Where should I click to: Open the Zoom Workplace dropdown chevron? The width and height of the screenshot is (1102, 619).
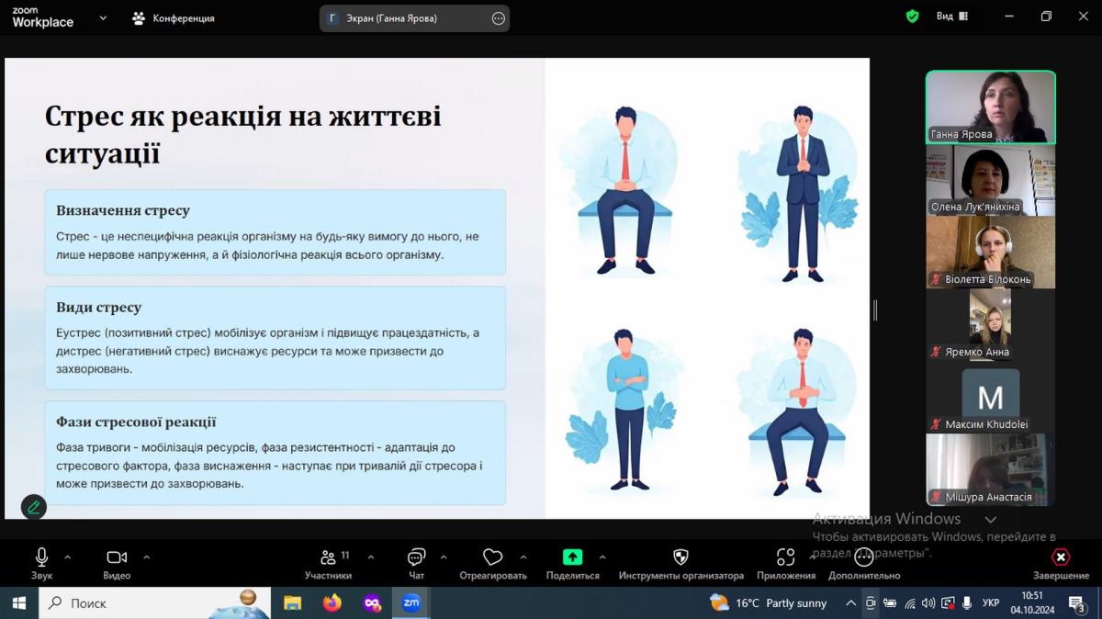pos(103,17)
